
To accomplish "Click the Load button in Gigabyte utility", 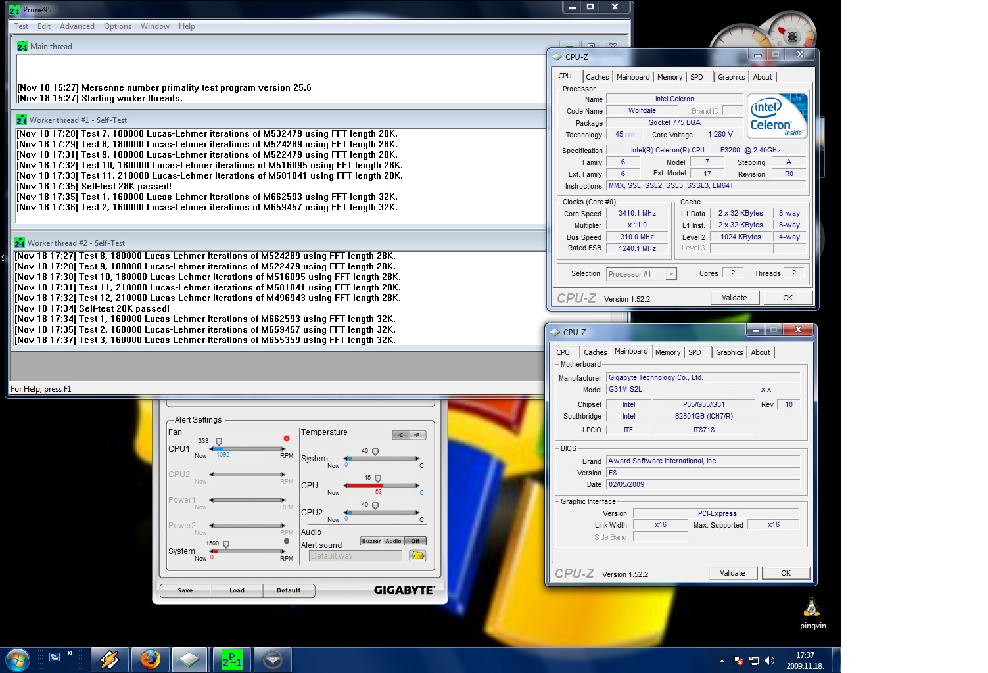I will point(237,590).
